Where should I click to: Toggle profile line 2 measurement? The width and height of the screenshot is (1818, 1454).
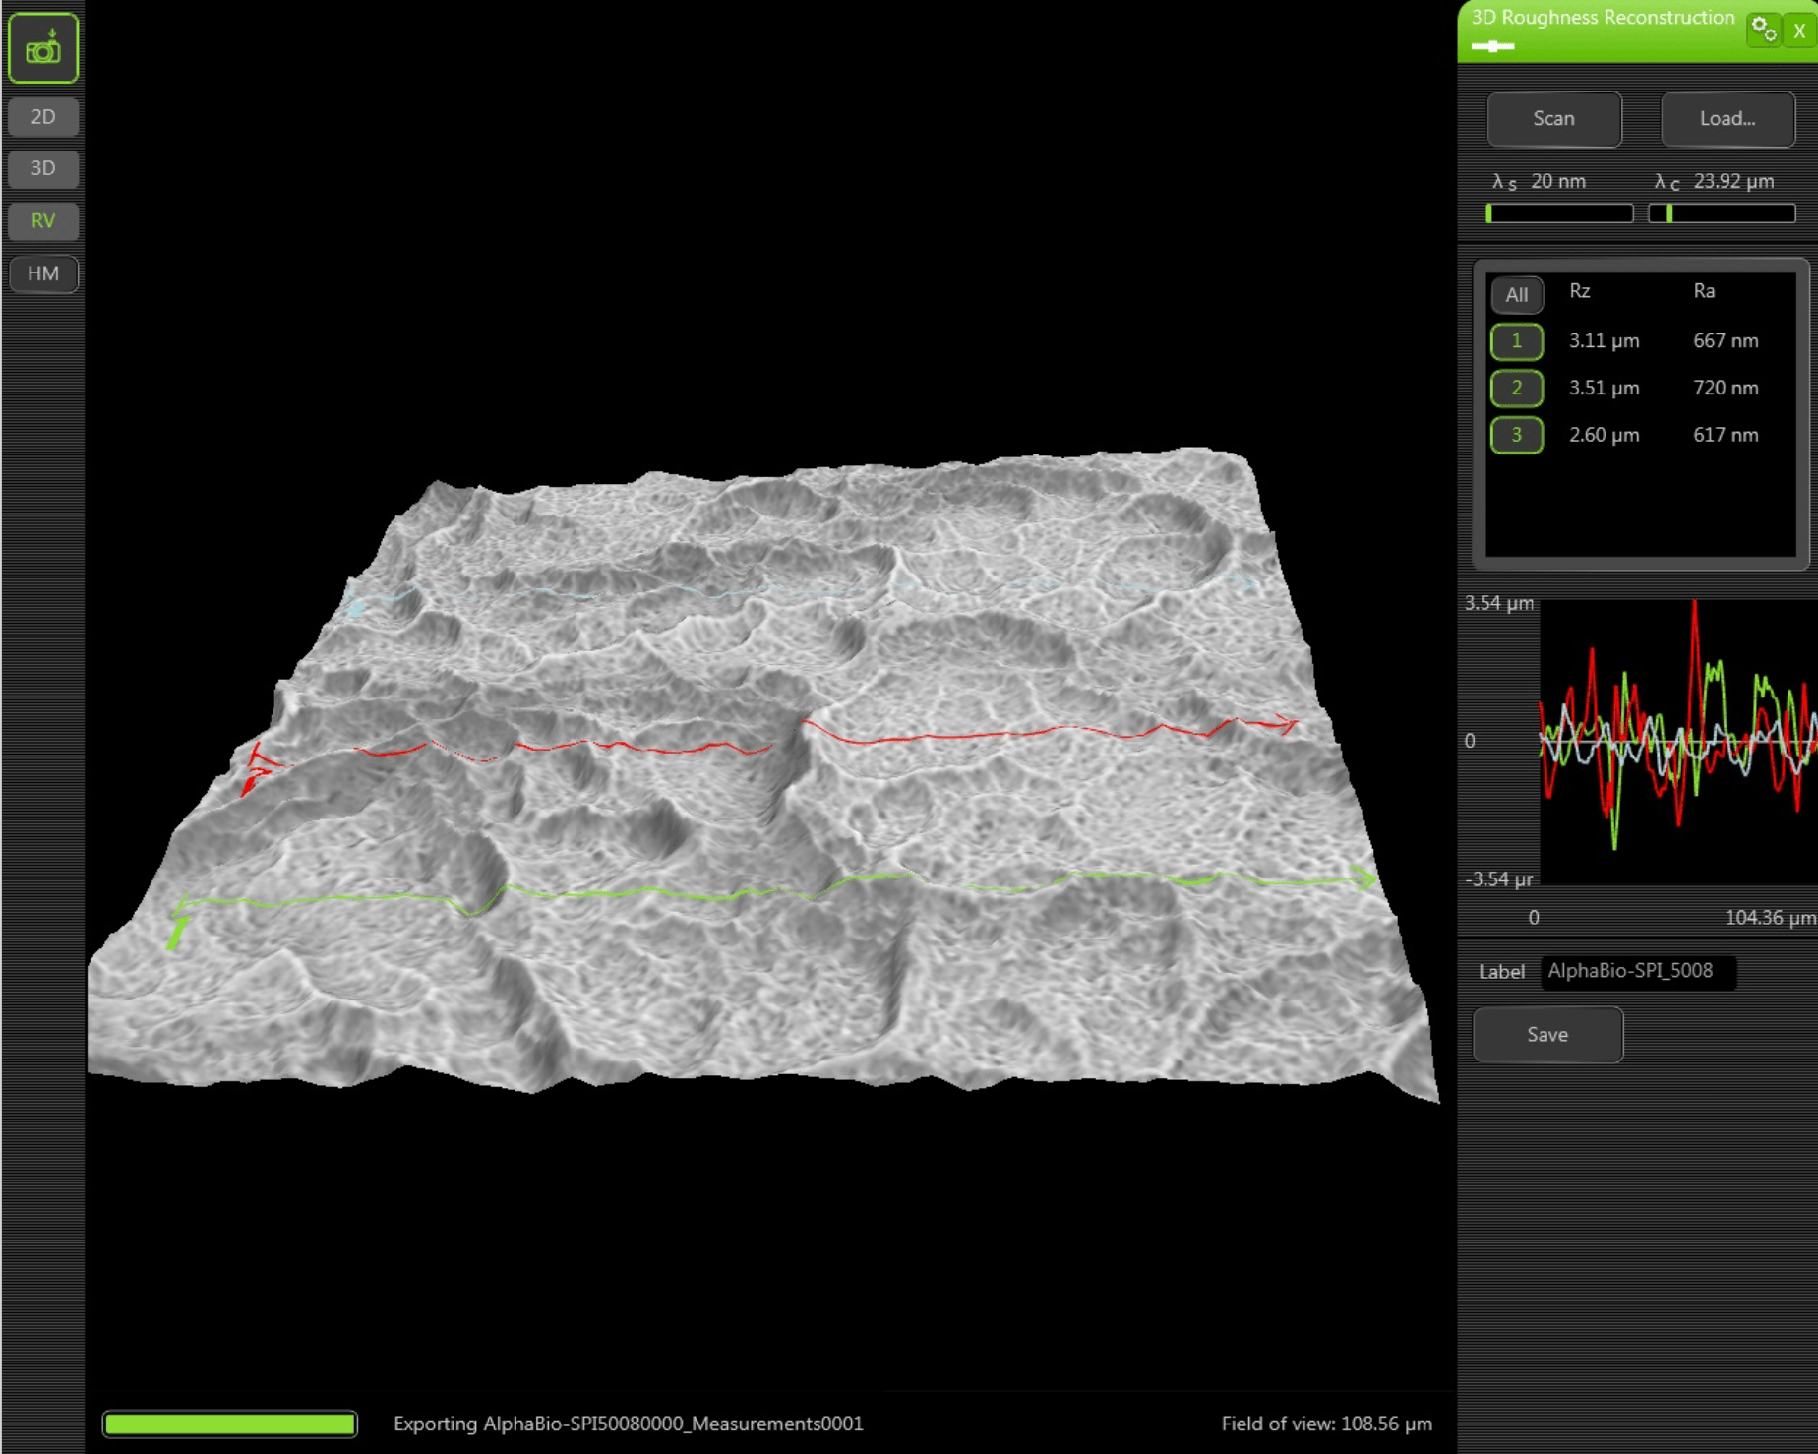pyautogui.click(x=1516, y=388)
